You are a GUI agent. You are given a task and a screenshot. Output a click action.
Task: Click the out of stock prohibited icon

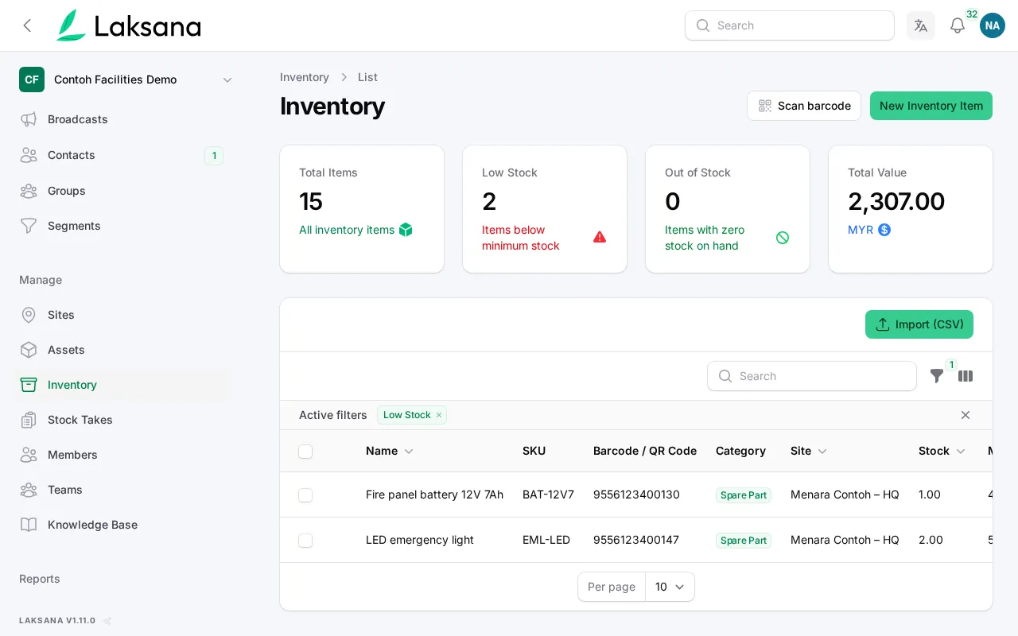coord(783,237)
